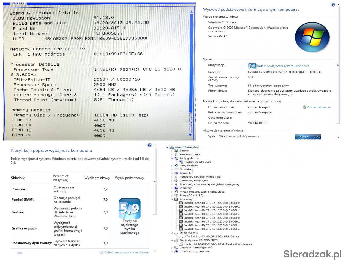346x262 pixels.
Task: Open Wyświetl i wydrukuj szczegółowe link
Action: 124,252
